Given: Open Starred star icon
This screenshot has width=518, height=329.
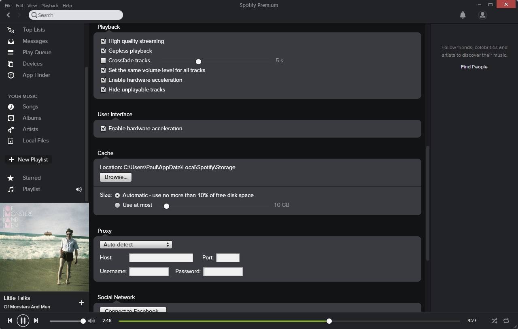Looking at the screenshot, I should [11, 178].
